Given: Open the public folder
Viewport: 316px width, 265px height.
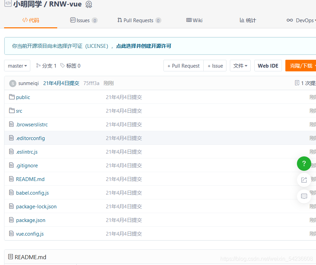Looking at the screenshot, I should pos(23,97).
